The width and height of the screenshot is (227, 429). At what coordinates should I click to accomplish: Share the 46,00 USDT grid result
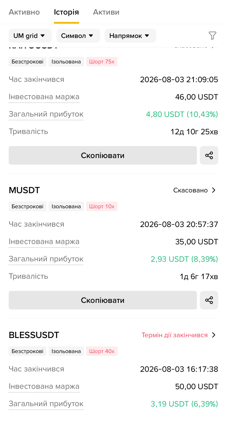tap(209, 155)
